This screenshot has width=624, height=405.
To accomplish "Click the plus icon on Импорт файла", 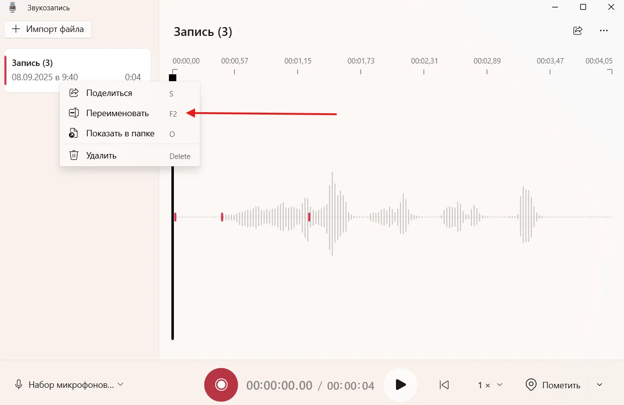I will click(x=16, y=29).
